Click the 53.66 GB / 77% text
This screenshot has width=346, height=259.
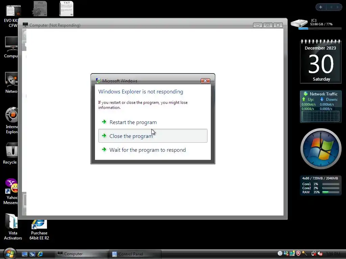(321, 24)
